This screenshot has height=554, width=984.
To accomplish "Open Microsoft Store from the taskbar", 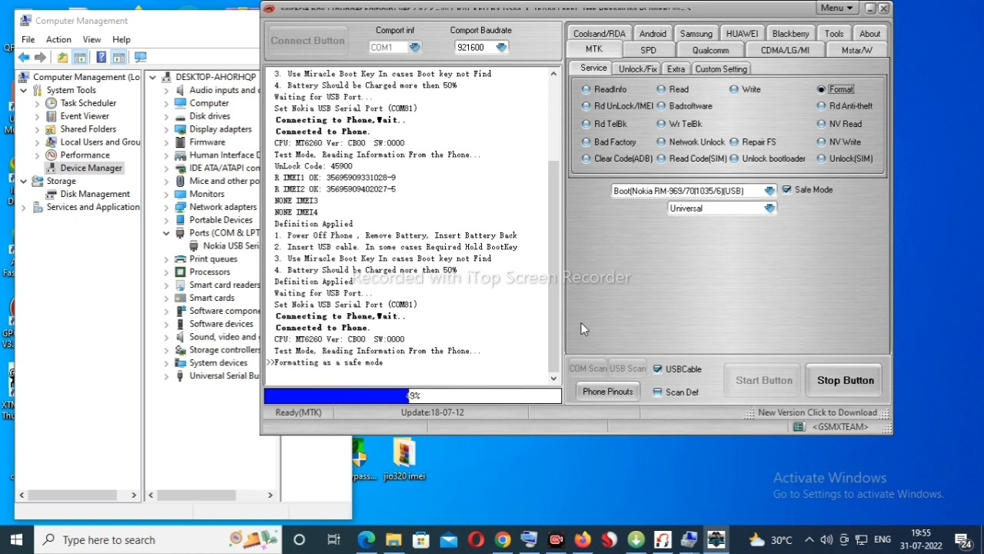I will (421, 539).
